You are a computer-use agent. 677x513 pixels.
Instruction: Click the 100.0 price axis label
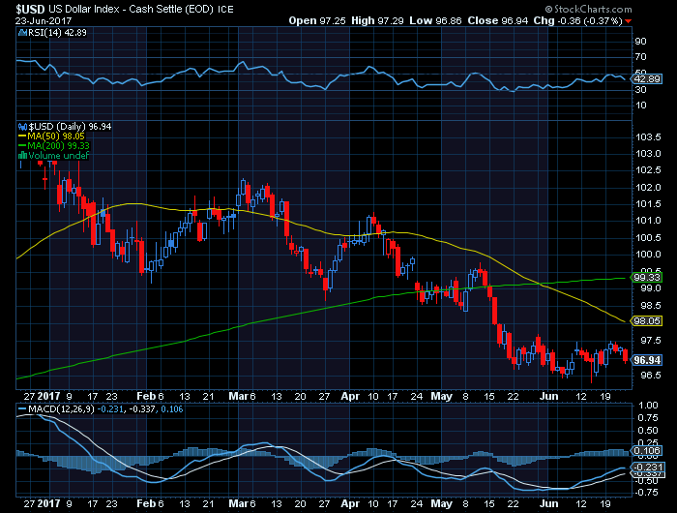[x=648, y=255]
